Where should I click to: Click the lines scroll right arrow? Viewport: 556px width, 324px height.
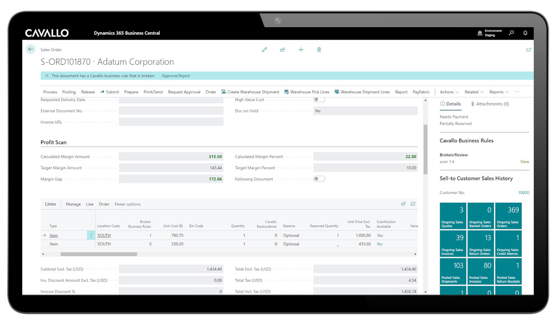415,254
